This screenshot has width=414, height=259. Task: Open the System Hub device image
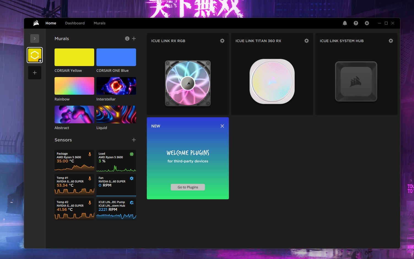[x=356, y=81]
